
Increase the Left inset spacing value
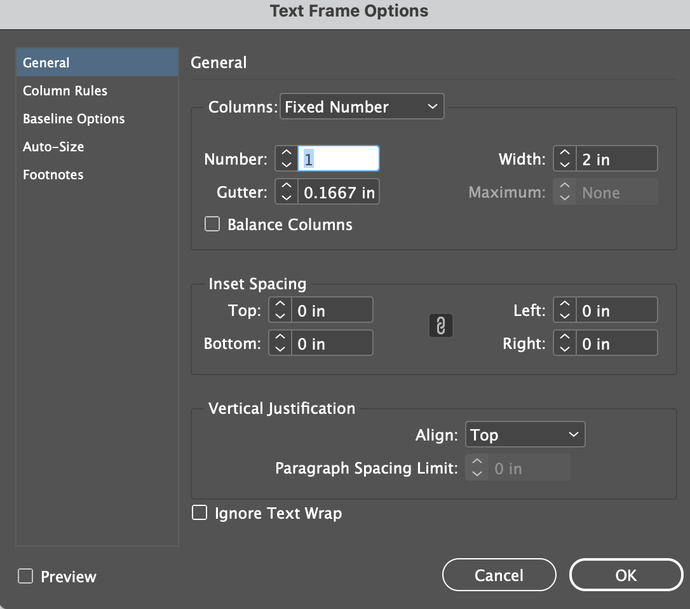tap(564, 305)
